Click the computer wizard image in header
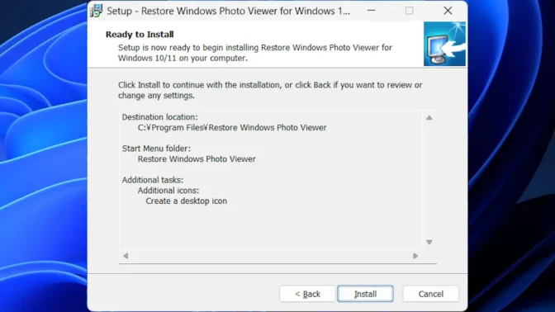The height and width of the screenshot is (312, 555). [x=444, y=44]
